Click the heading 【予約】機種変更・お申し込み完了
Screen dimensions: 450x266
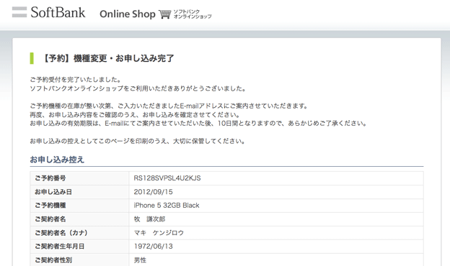click(108, 58)
